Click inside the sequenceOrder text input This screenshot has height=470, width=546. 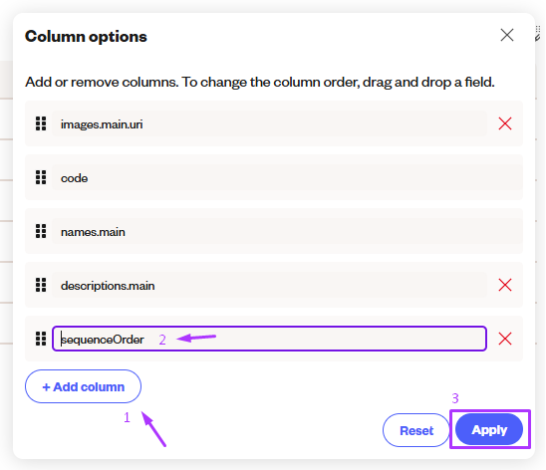click(x=270, y=339)
